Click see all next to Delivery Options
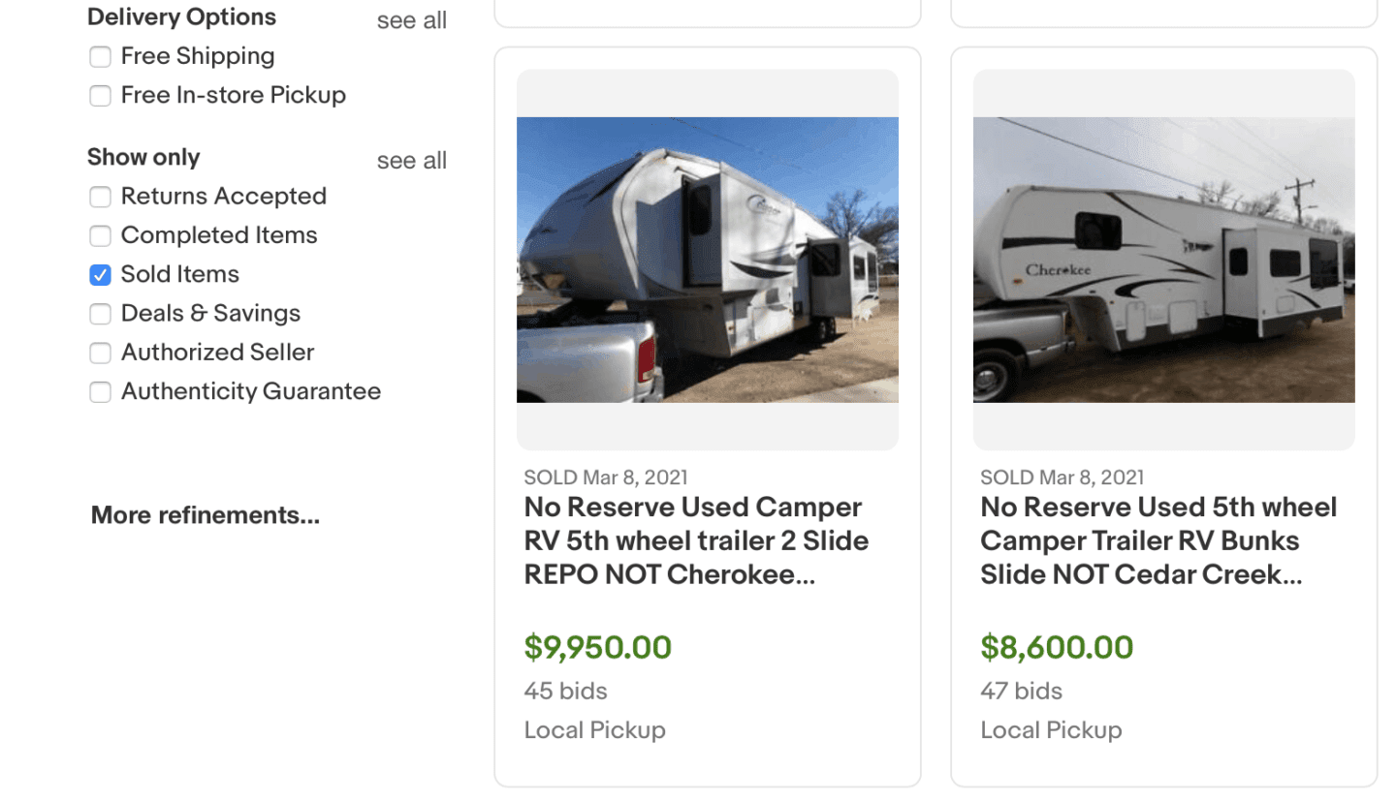 coord(411,19)
